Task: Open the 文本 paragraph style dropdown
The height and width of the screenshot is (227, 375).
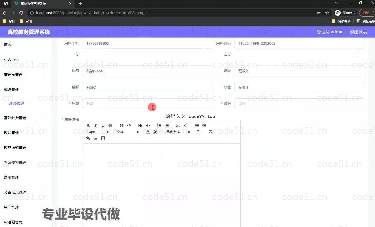Action: pyautogui.click(x=127, y=132)
